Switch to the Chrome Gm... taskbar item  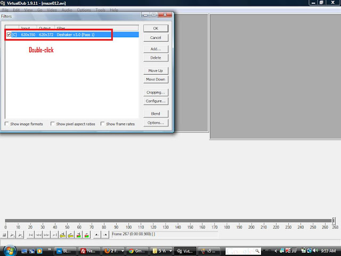click(137, 251)
